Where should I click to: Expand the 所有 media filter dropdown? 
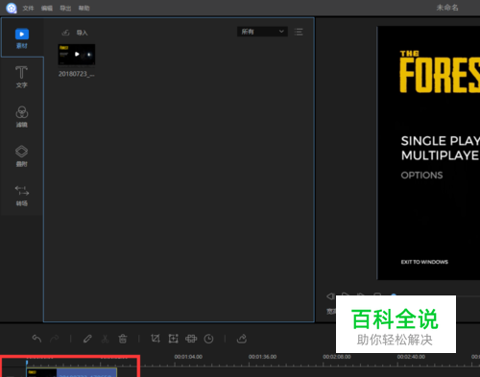[262, 32]
